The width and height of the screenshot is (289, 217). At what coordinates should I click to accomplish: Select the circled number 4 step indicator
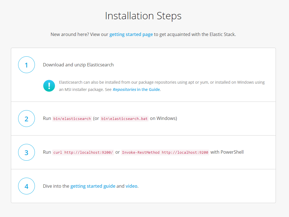[26, 186]
